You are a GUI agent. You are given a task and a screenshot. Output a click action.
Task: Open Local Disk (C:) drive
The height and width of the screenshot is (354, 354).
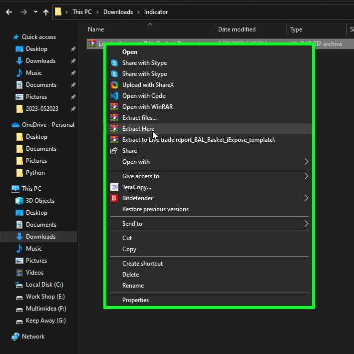(44, 284)
